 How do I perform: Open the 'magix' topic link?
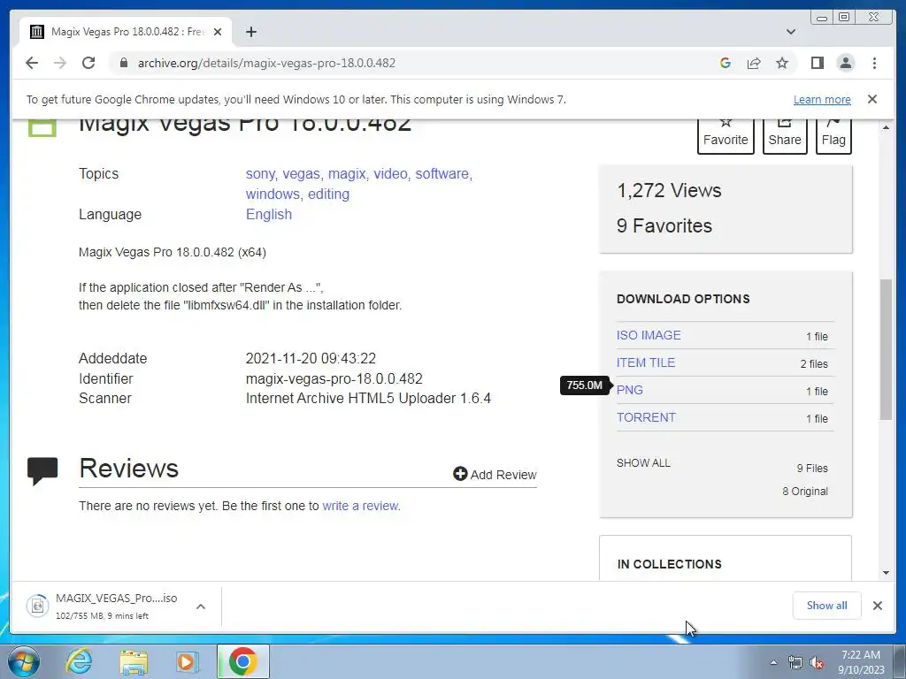coord(347,174)
